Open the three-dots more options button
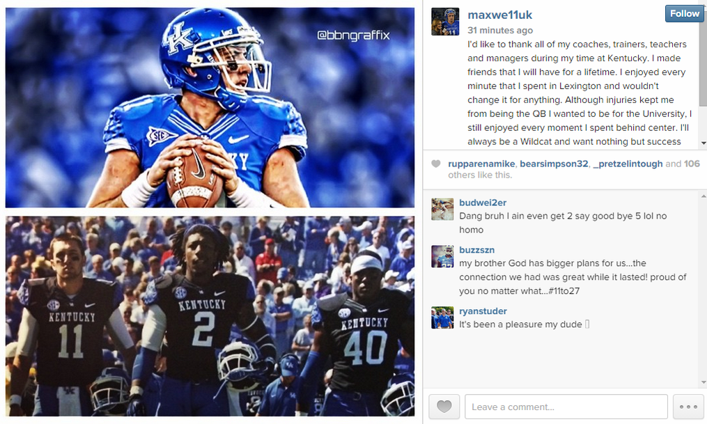Image resolution: width=707 pixels, height=424 pixels. 688,407
